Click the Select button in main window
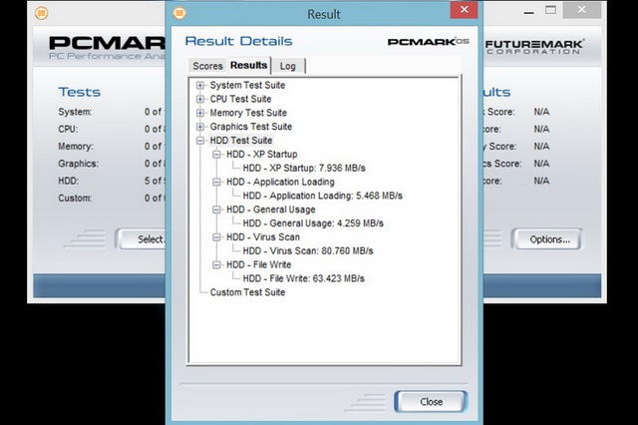This screenshot has width=638, height=425. 141,239
